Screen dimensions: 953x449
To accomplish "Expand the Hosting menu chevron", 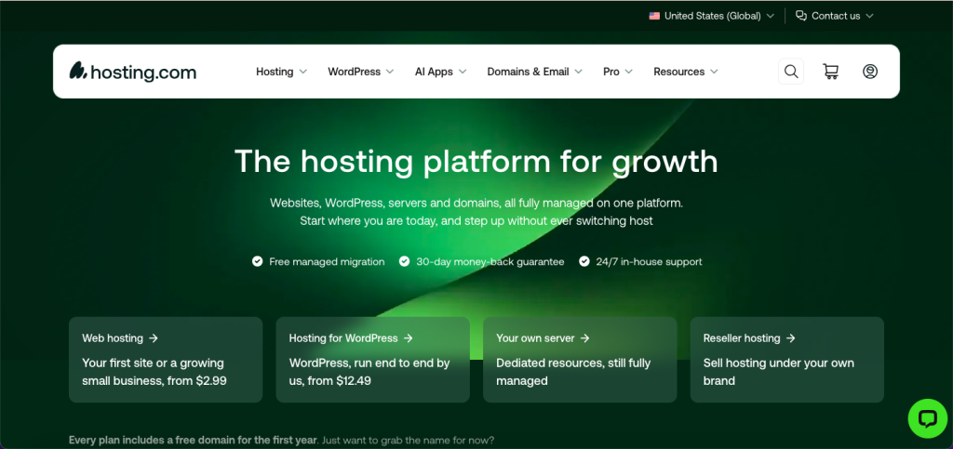I will tap(302, 72).
